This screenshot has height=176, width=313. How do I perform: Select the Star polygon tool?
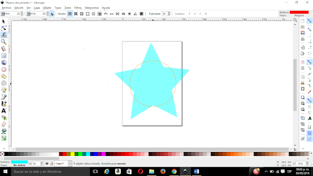3,76
